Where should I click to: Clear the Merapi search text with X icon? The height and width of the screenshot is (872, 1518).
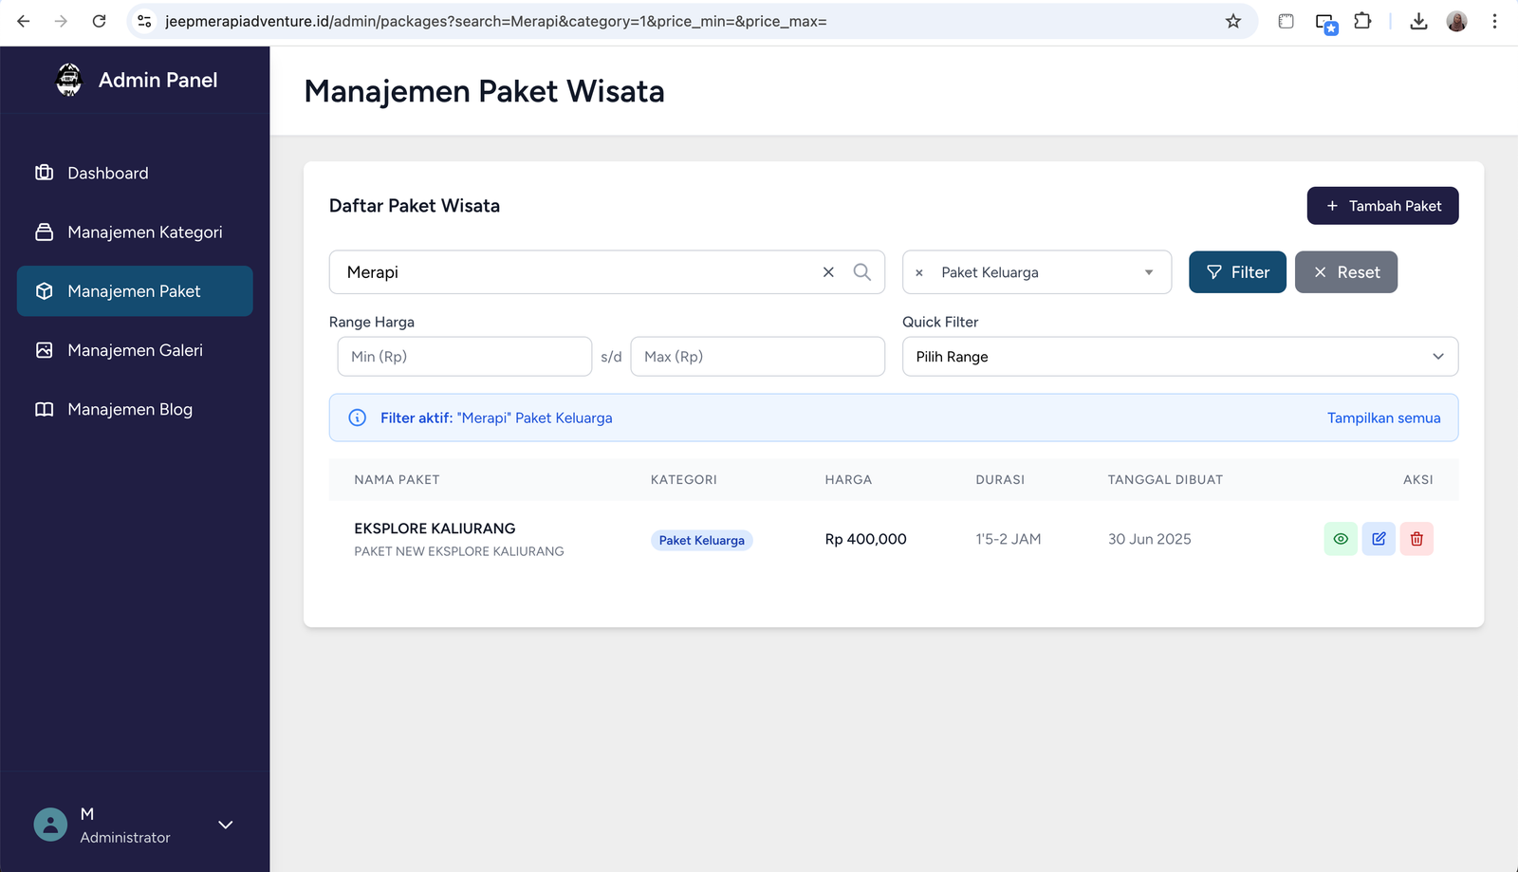pos(828,272)
